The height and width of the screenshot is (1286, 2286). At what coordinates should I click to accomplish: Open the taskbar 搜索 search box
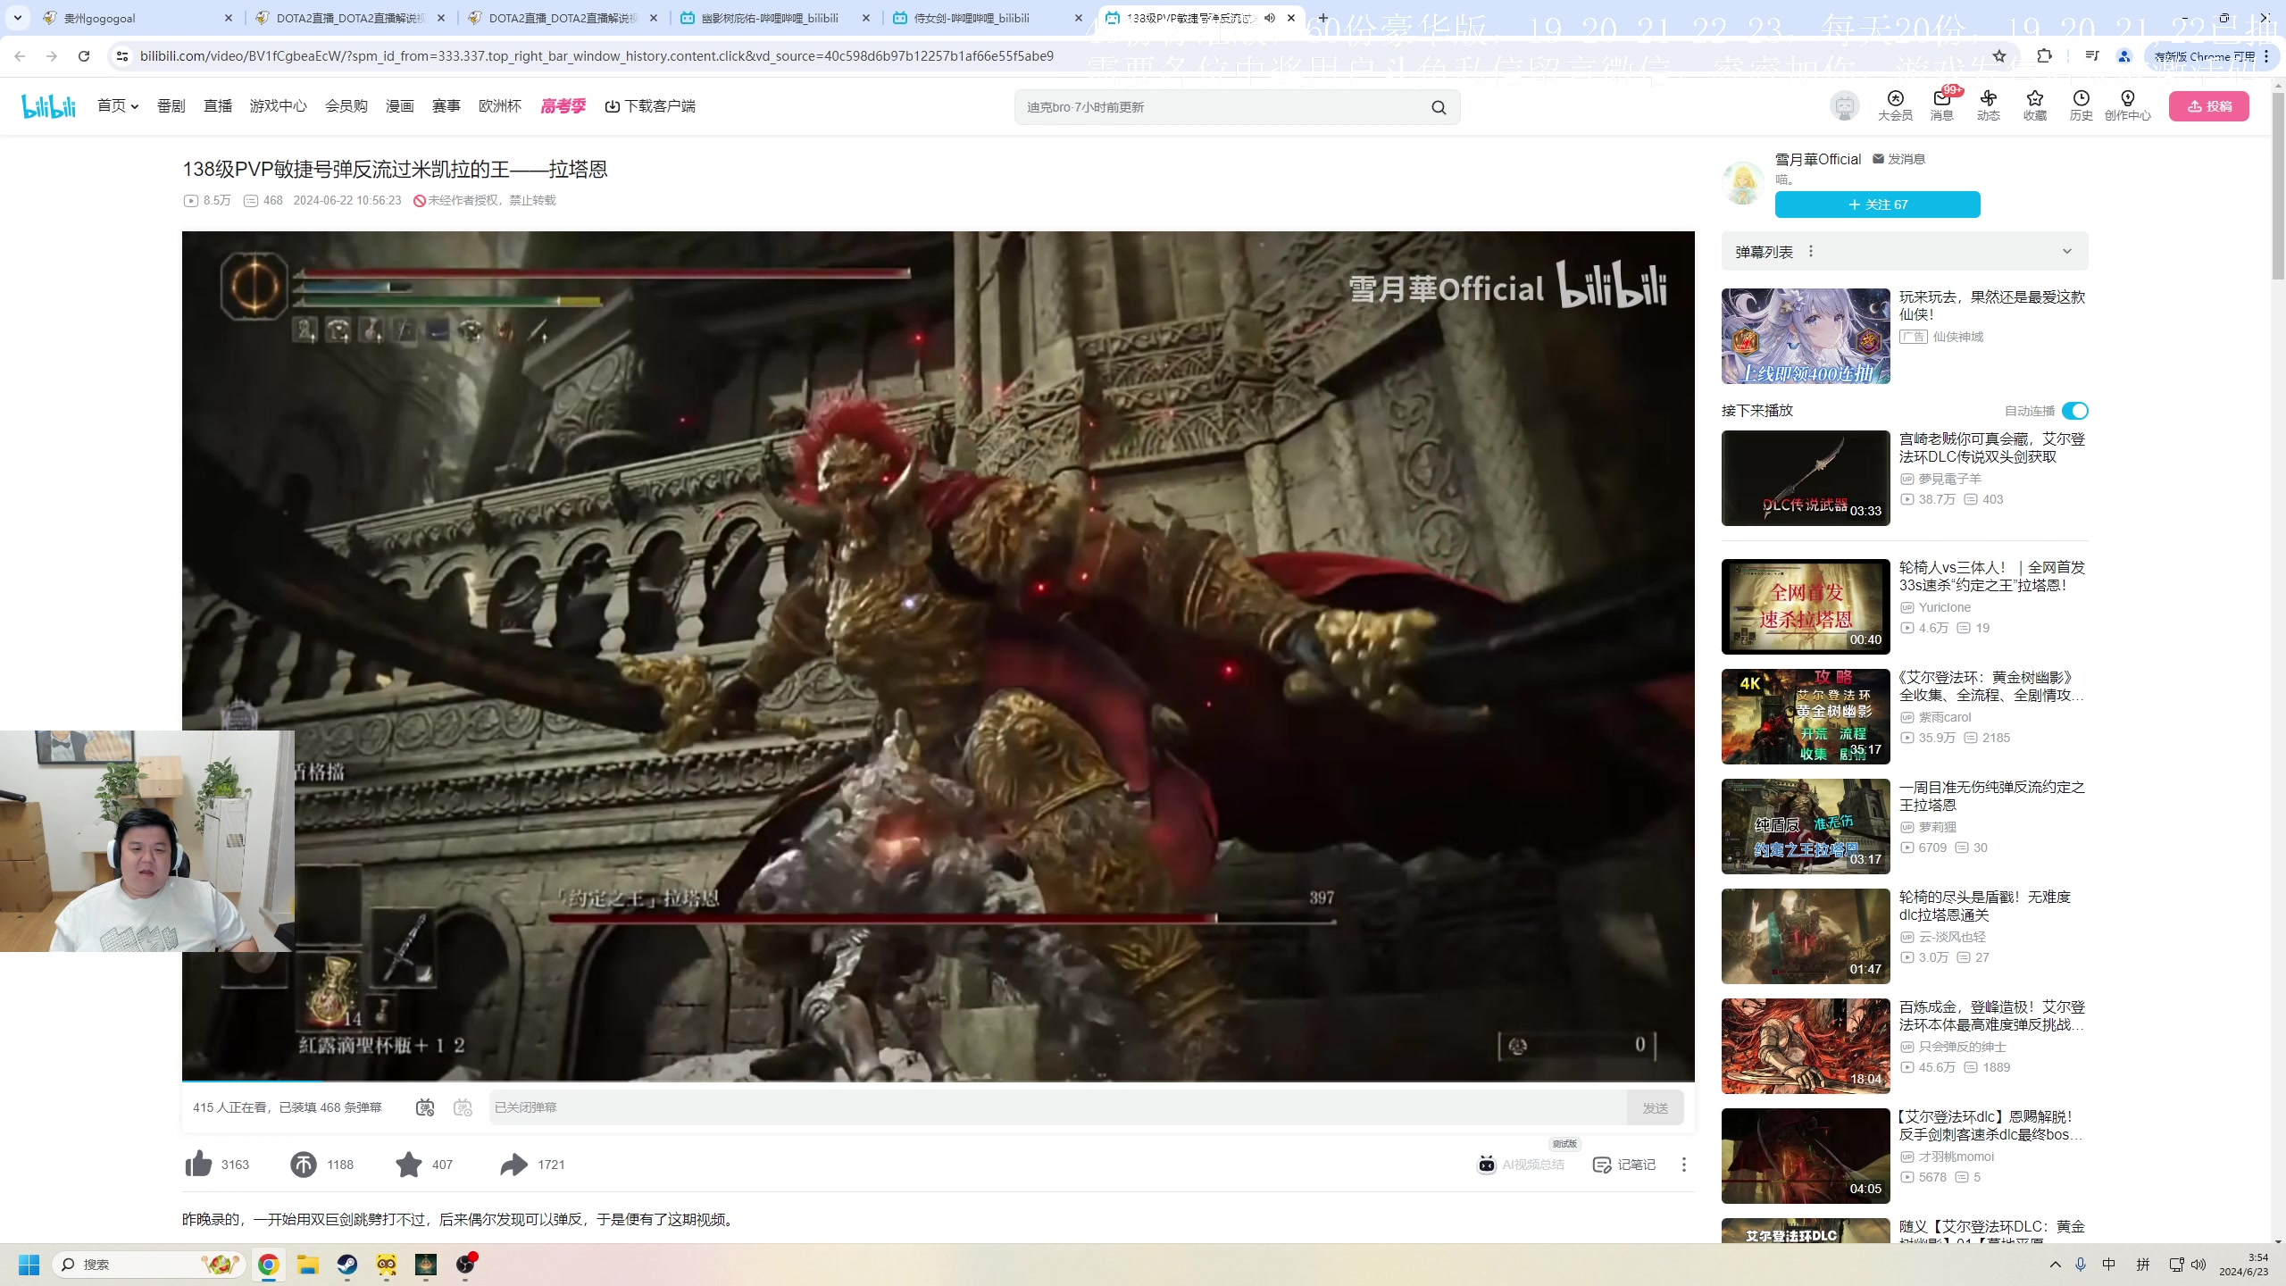(148, 1264)
